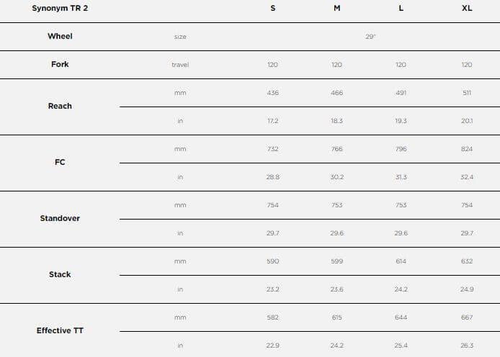The width and height of the screenshot is (500, 357).
Task: Select the S size column header
Action: [272, 9]
